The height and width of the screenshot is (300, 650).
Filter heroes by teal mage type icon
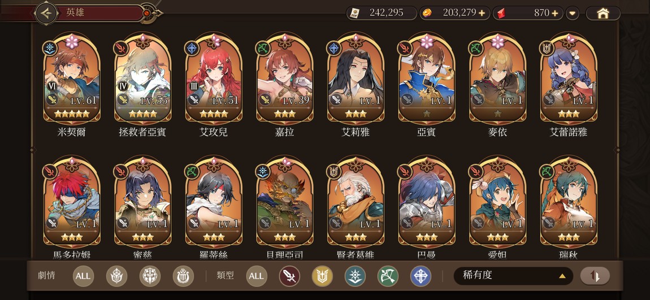(356, 276)
